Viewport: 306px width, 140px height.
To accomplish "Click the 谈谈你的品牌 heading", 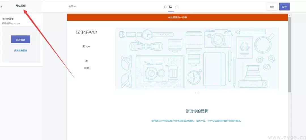I will [x=197, y=111].
